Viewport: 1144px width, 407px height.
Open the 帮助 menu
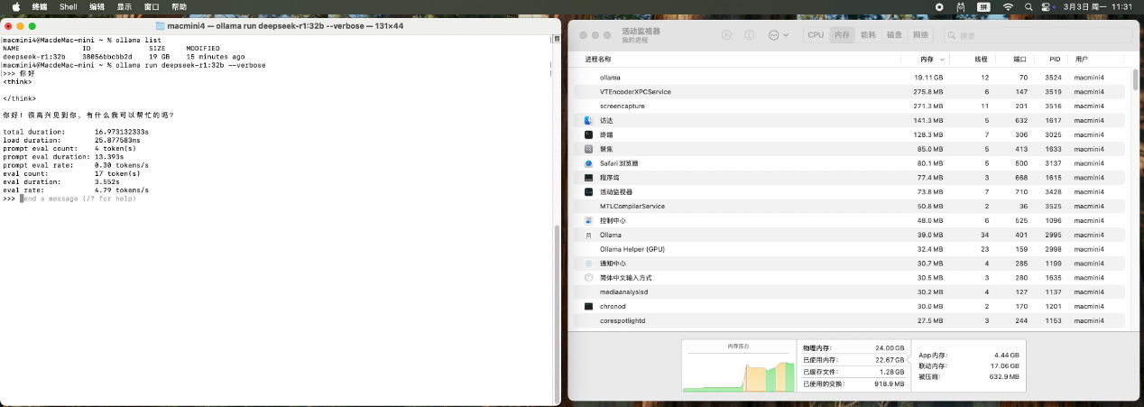[x=179, y=6]
